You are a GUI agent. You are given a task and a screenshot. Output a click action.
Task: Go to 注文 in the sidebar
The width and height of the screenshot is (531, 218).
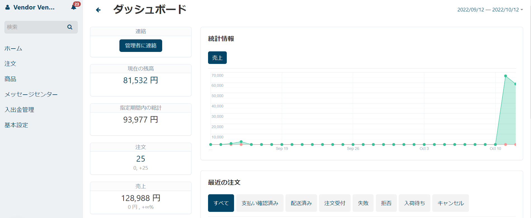(x=10, y=64)
